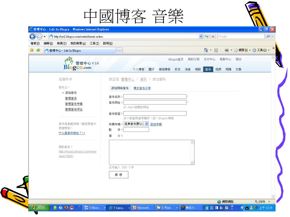Open the 網頁(P) page menu in the command bar
The width and height of the screenshot is (290, 217).
pyautogui.click(x=242, y=50)
